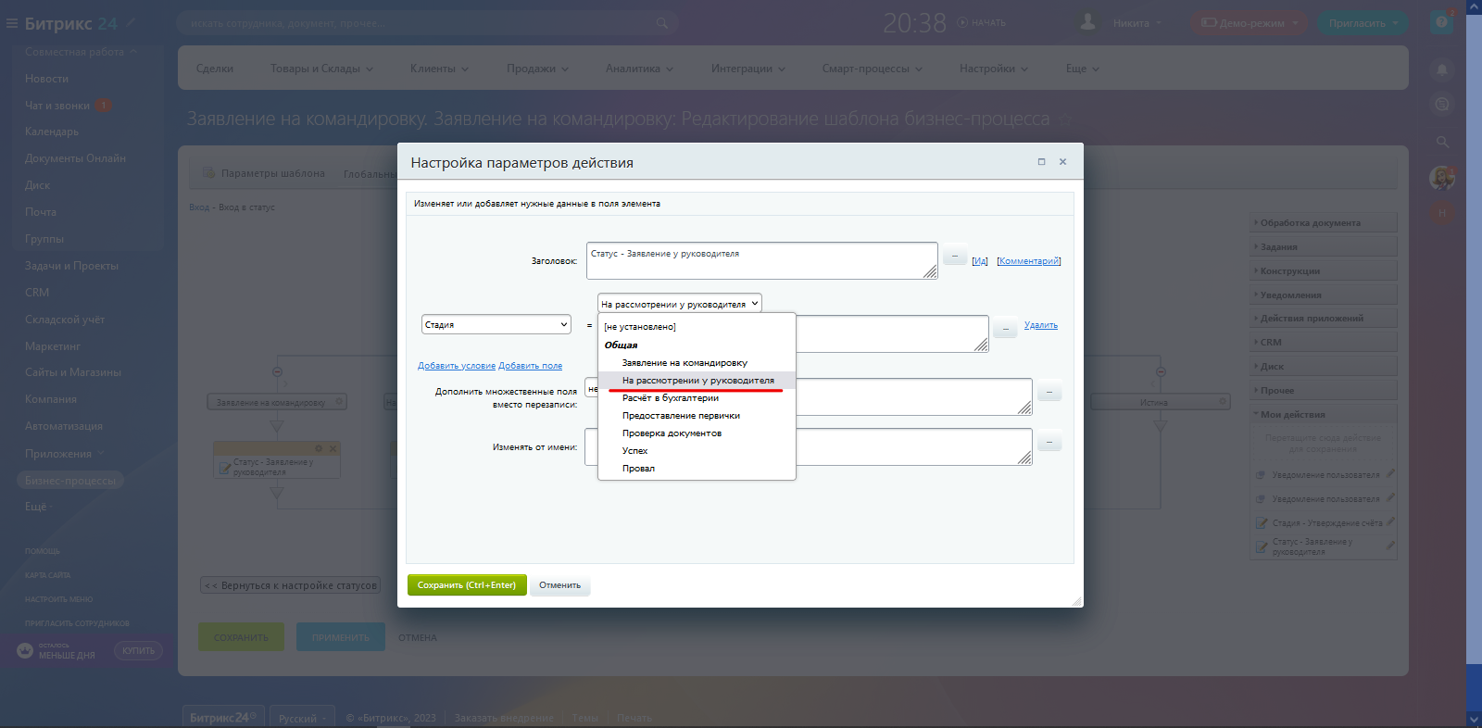Click the Отменить button in dialog
This screenshot has height=728, width=1482.
560,585
